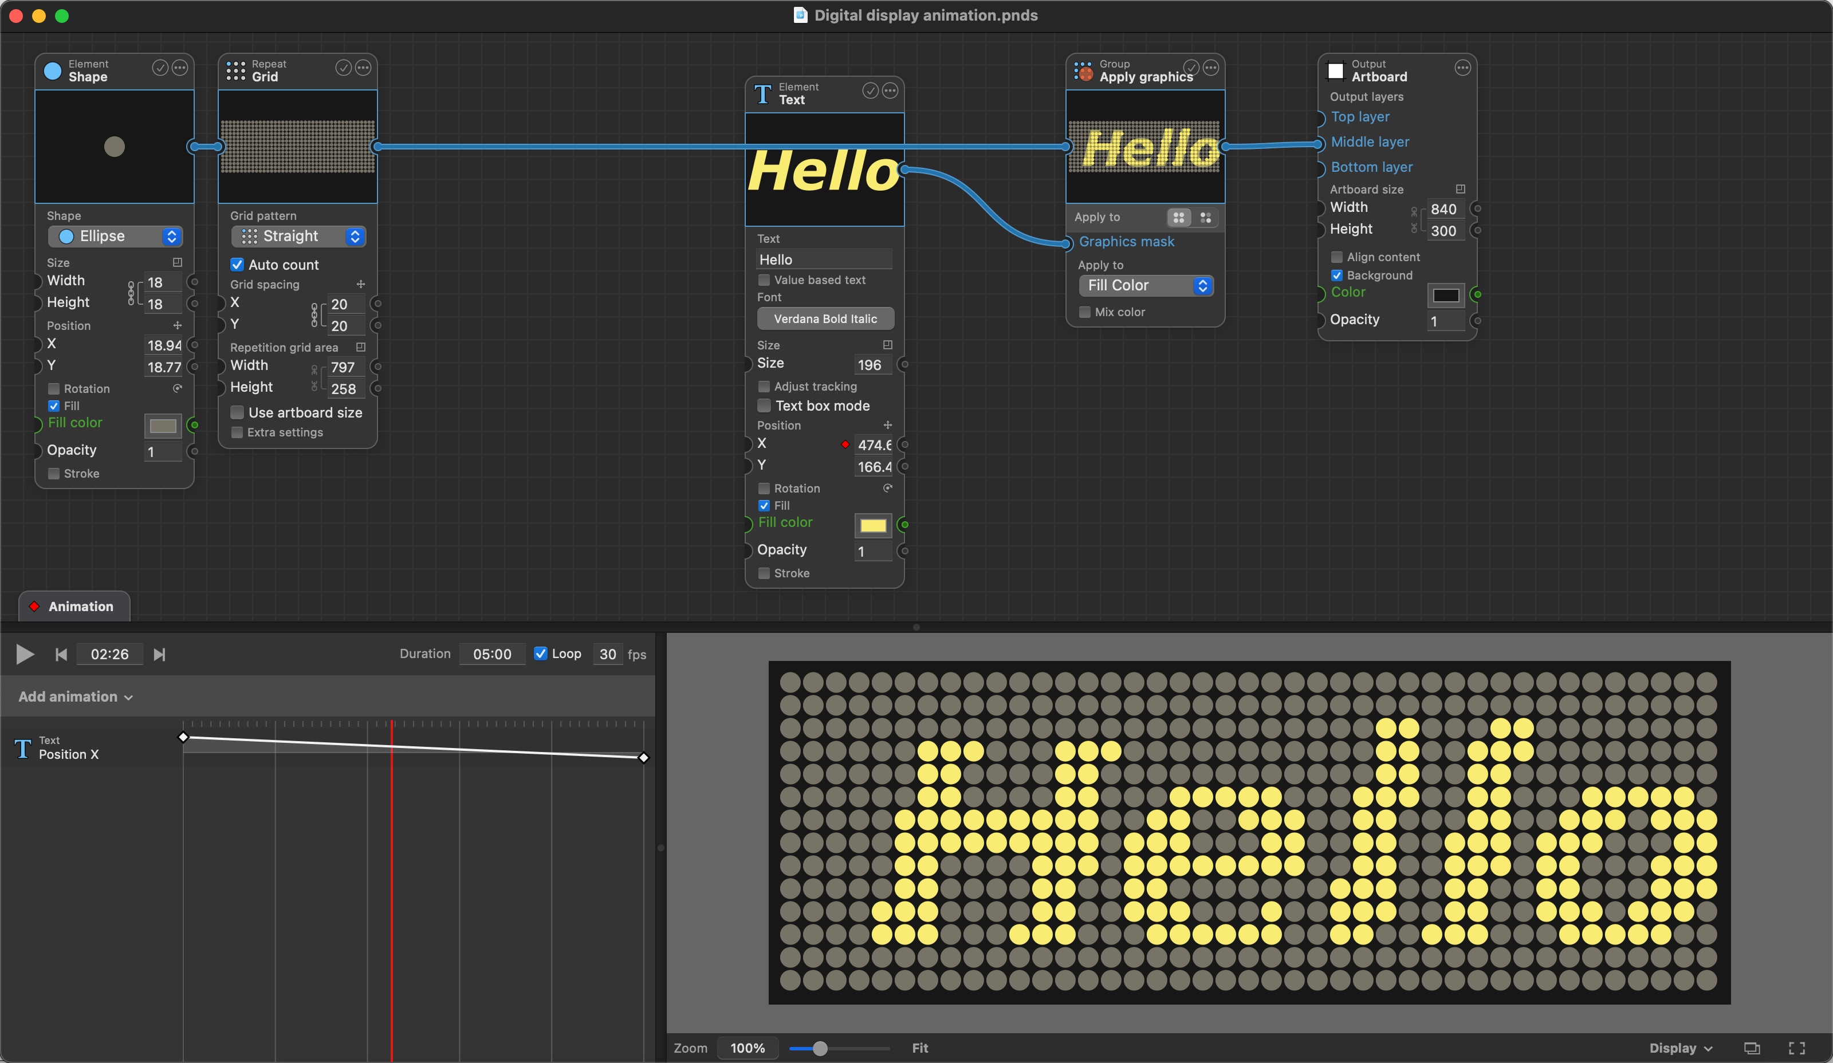The height and width of the screenshot is (1063, 1833).
Task: Select the first Position X keyframe
Action: [x=183, y=737]
